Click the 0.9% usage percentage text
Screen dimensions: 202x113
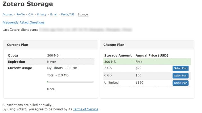point(51,89)
